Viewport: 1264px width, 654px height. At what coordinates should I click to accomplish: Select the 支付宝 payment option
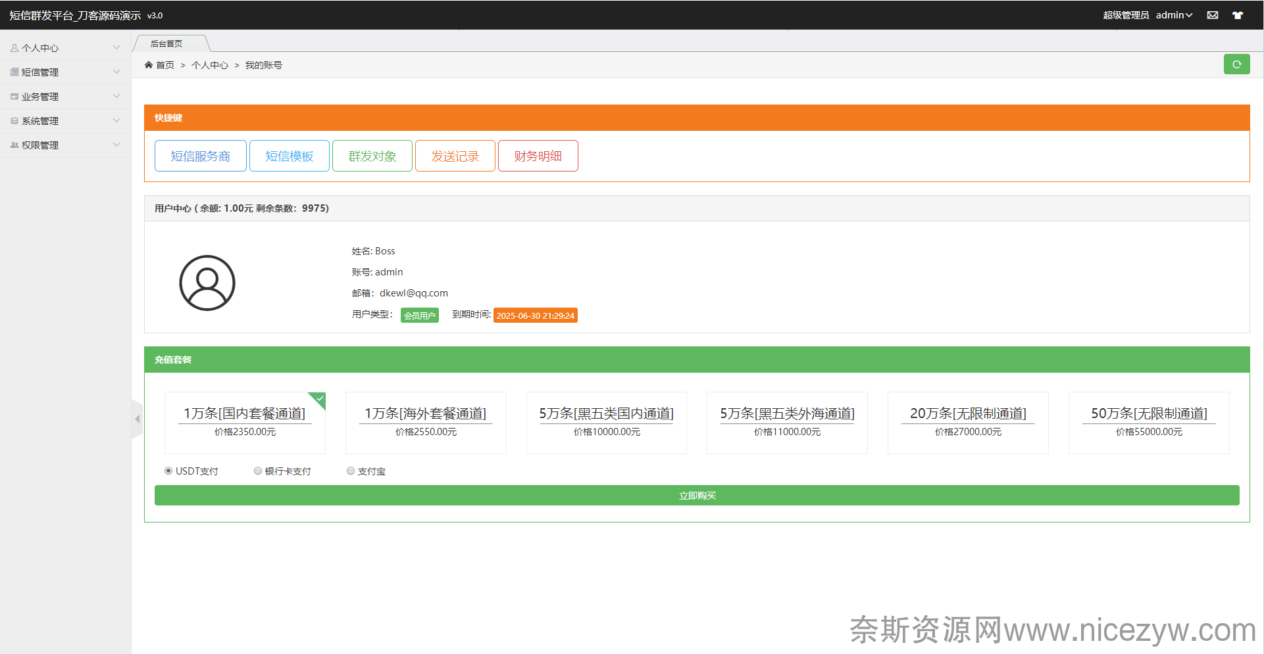pos(351,471)
